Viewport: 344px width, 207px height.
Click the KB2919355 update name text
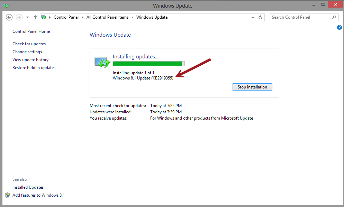(x=143, y=78)
